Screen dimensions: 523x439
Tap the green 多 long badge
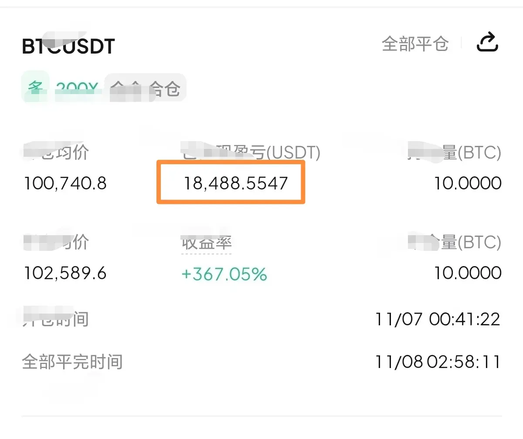pos(35,87)
